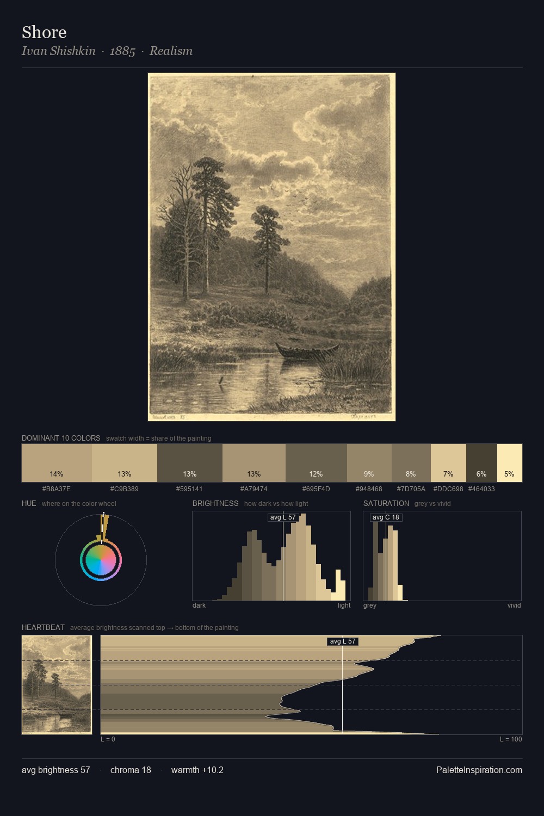Click the 'warmth +10.2' footer text
Viewport: 544px width, 816px height.
pos(197,770)
